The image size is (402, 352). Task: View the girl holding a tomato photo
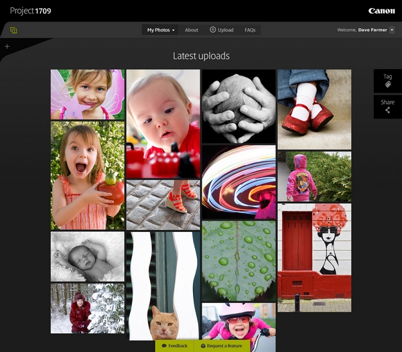tap(88, 176)
